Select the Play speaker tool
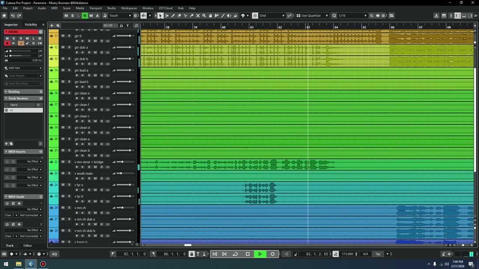 tap(229, 16)
